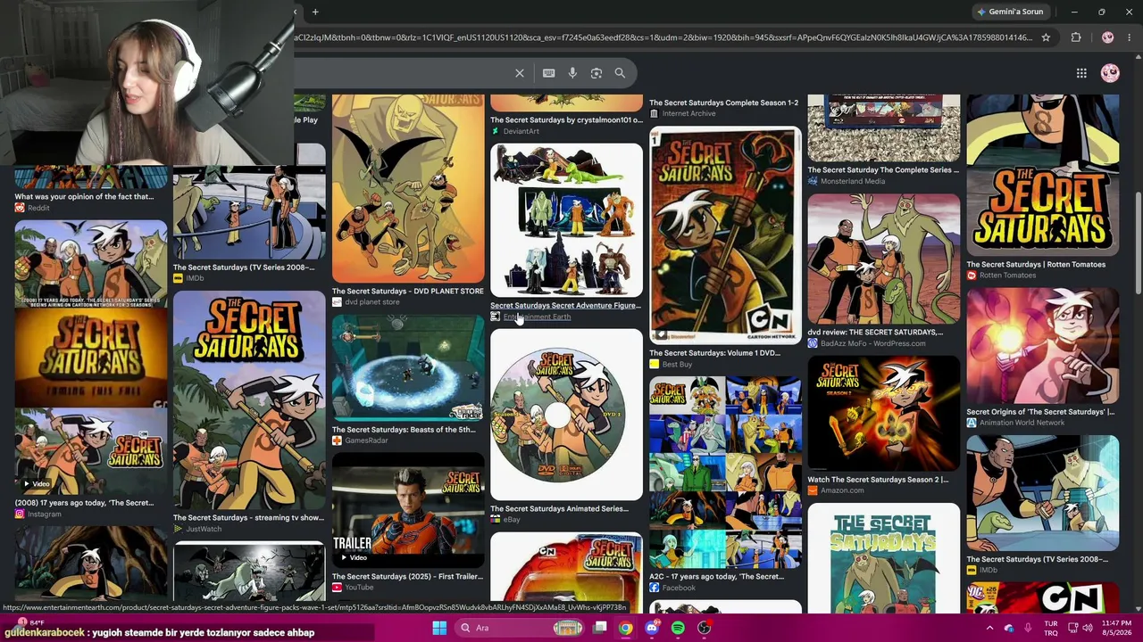Open the Beasts of the 5th game screenshot
This screenshot has width=1143, height=642.
coord(408,368)
